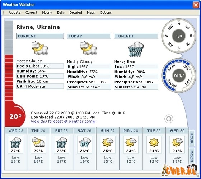This screenshot has height=179, width=201.
Task: Click the Visibility: 10 km row
Action: 32,81
